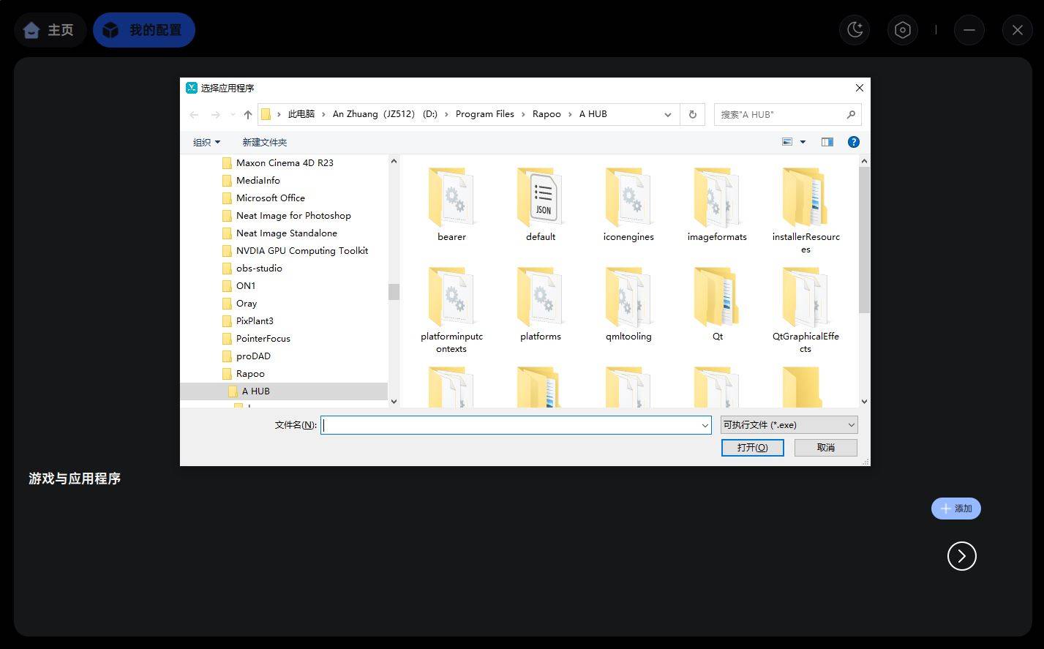Click the Up one level arrow
This screenshot has width=1044, height=649.
(248, 115)
